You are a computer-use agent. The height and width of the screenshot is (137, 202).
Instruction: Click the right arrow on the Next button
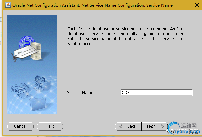tap(162, 126)
